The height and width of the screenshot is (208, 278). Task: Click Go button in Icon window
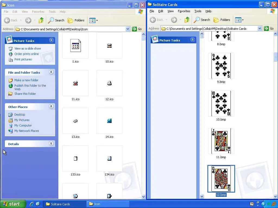(x=137, y=29)
